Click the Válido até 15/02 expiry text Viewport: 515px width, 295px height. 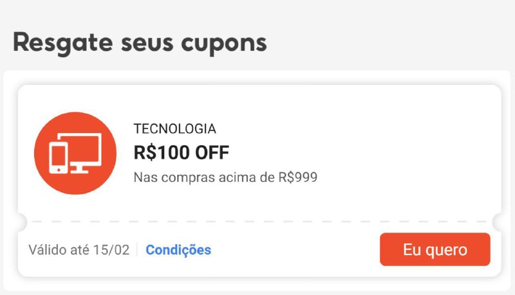click(x=79, y=250)
